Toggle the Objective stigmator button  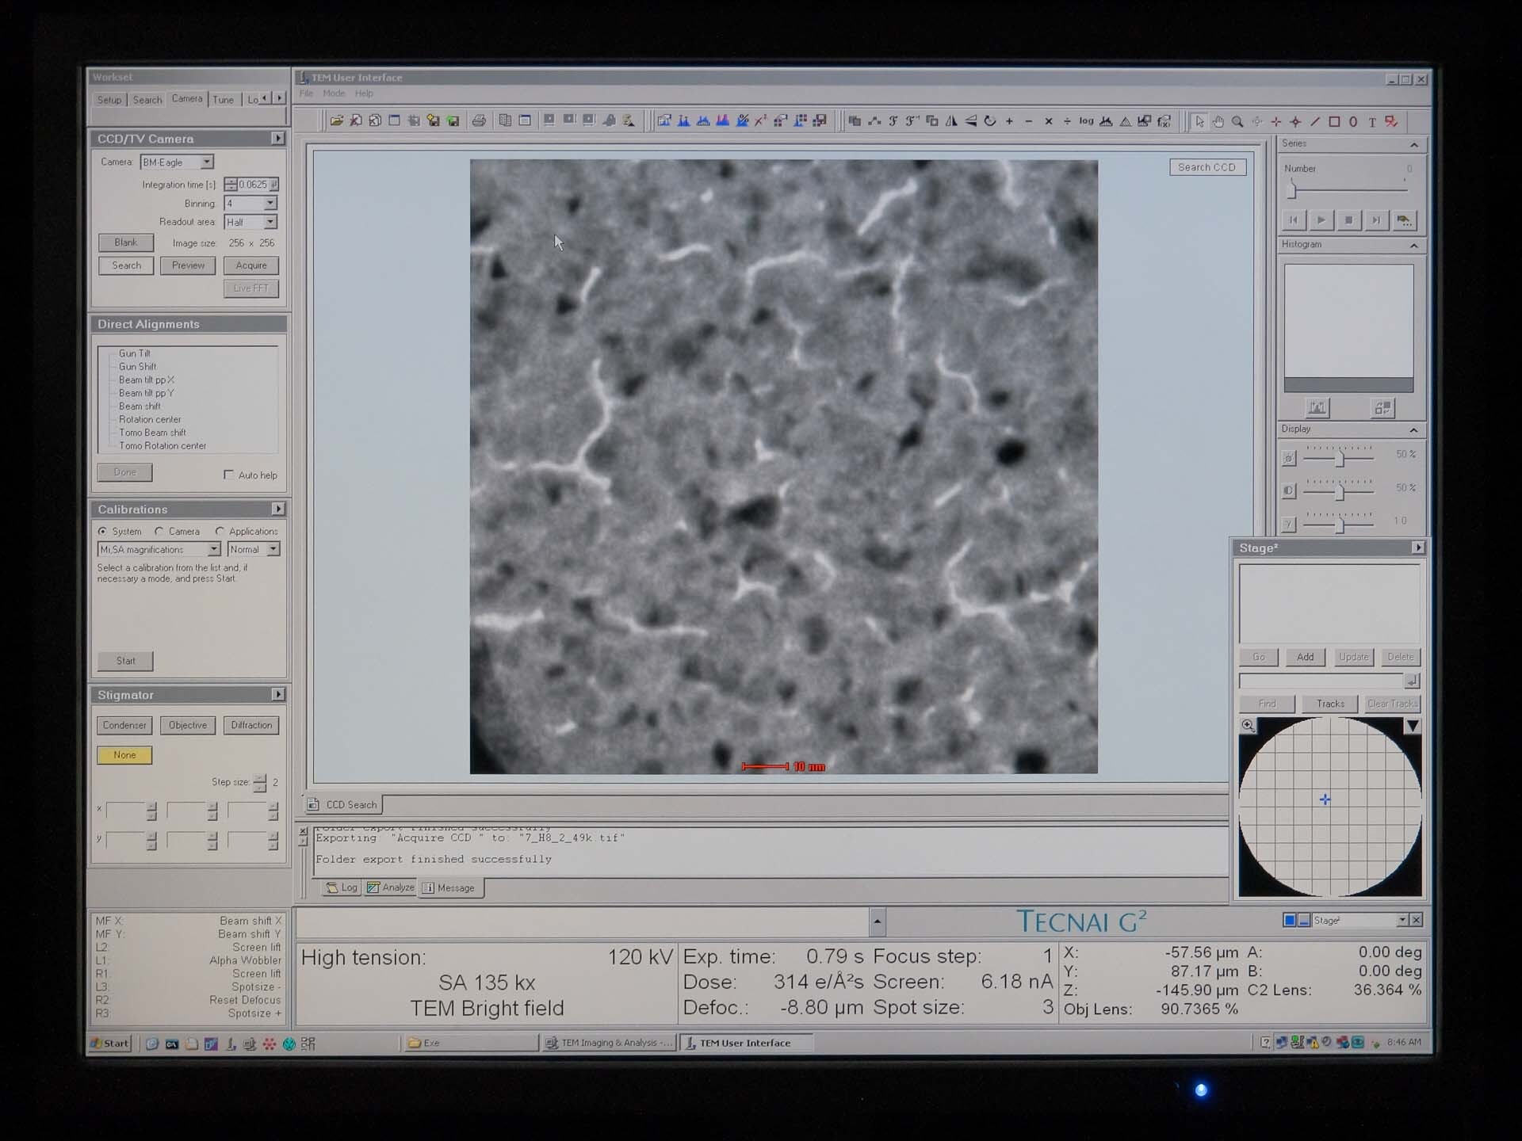188,725
